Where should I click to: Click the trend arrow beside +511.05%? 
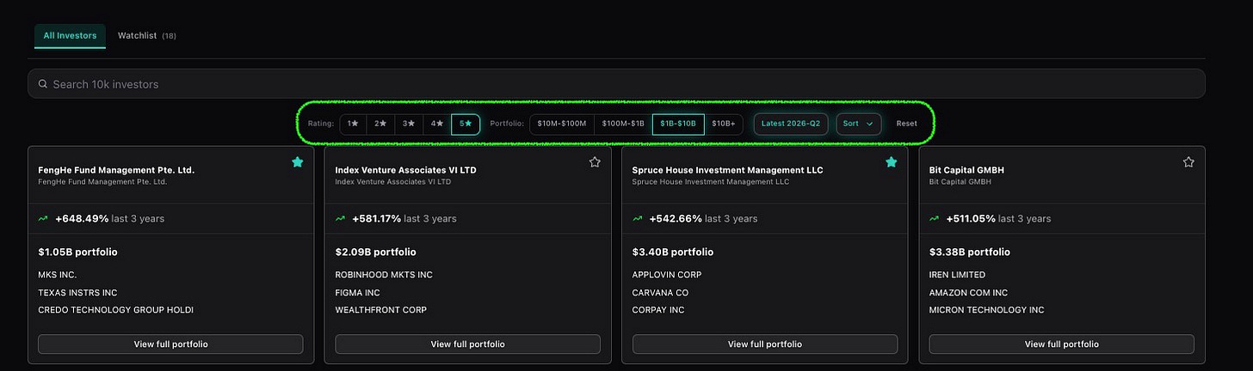pos(935,219)
